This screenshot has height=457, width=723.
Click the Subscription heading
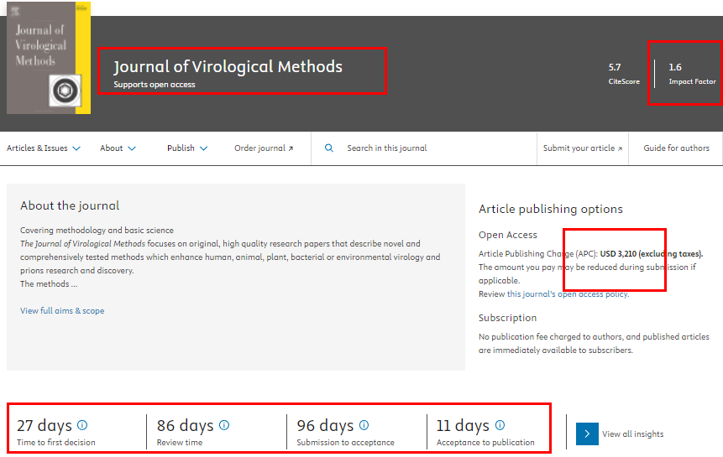[x=508, y=318]
